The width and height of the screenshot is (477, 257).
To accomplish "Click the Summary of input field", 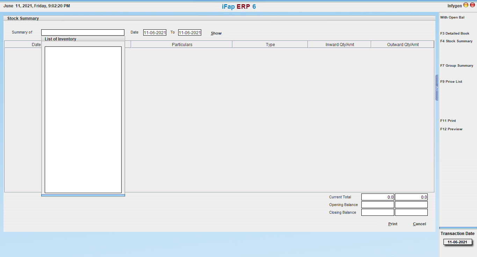I will [x=82, y=32].
